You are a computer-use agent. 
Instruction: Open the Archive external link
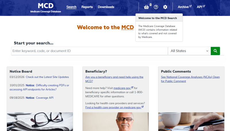pos(185,7)
